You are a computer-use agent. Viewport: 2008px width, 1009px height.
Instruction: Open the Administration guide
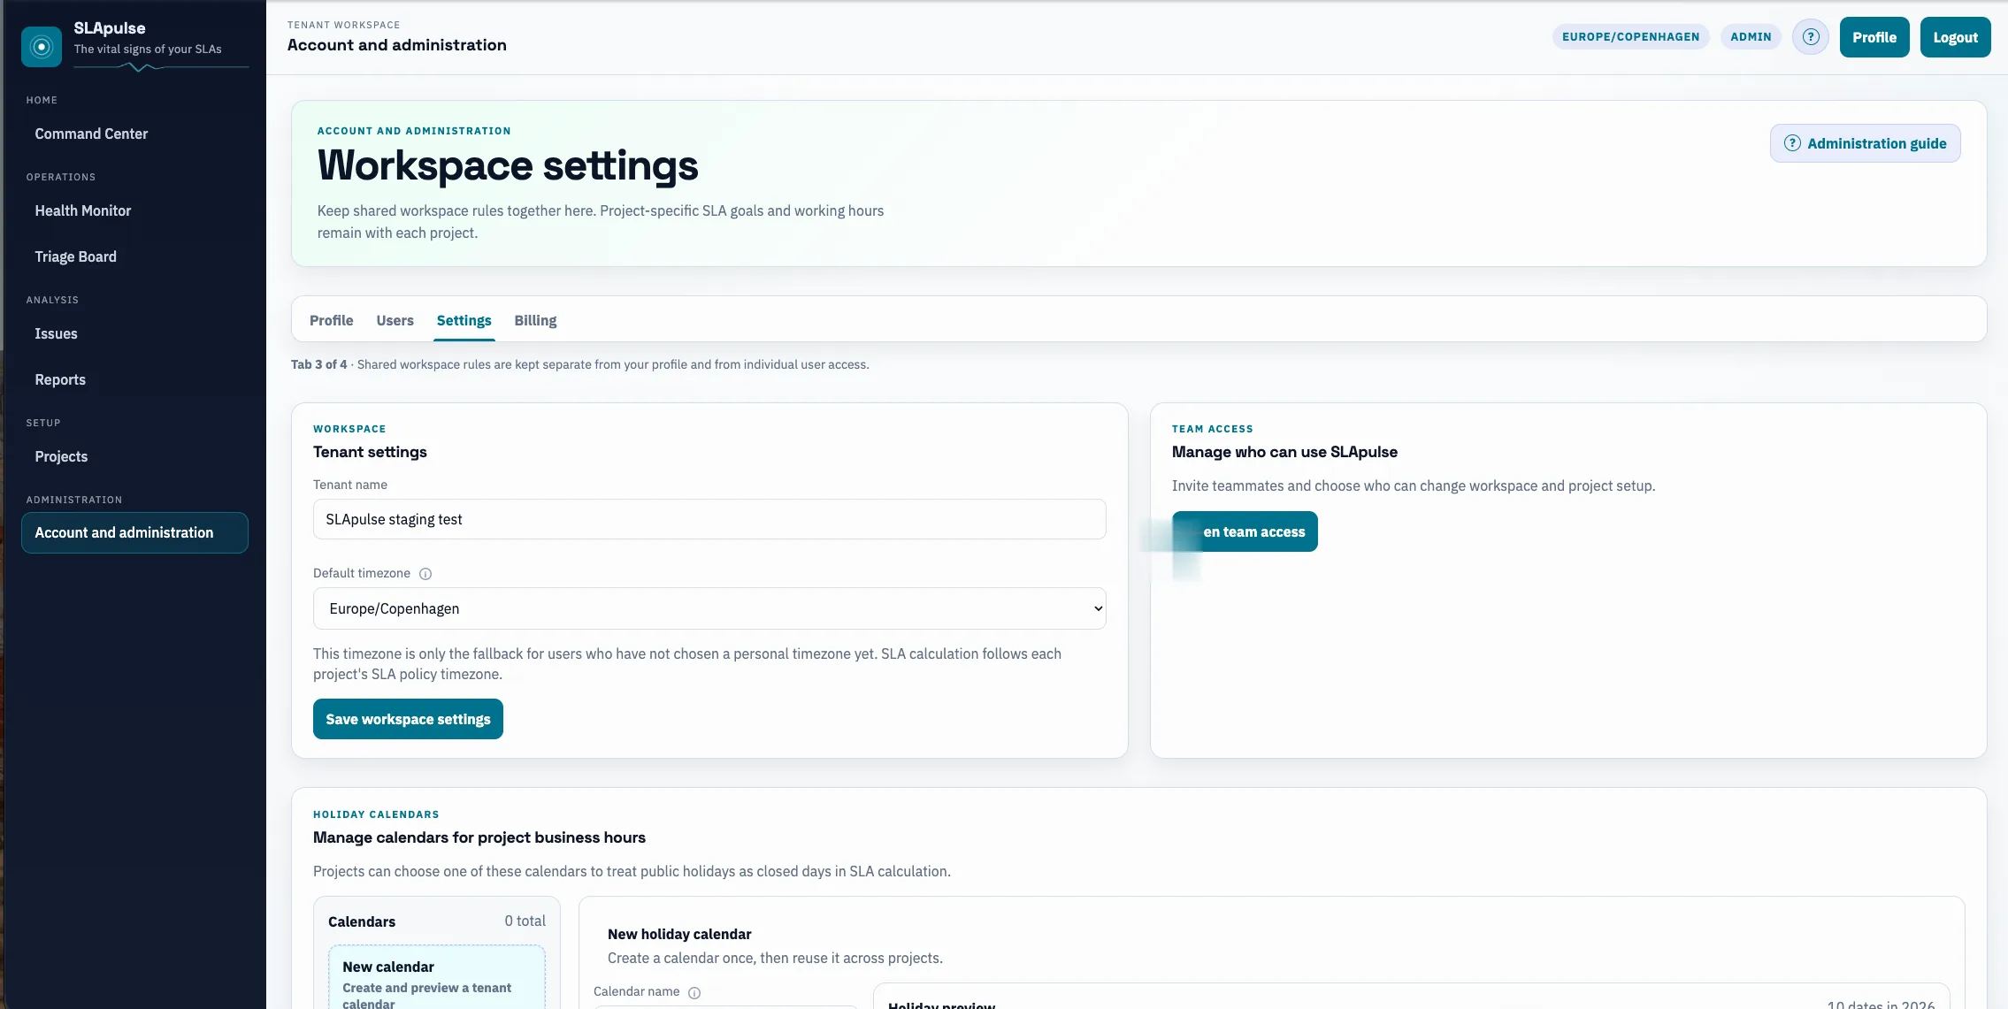pyautogui.click(x=1865, y=143)
